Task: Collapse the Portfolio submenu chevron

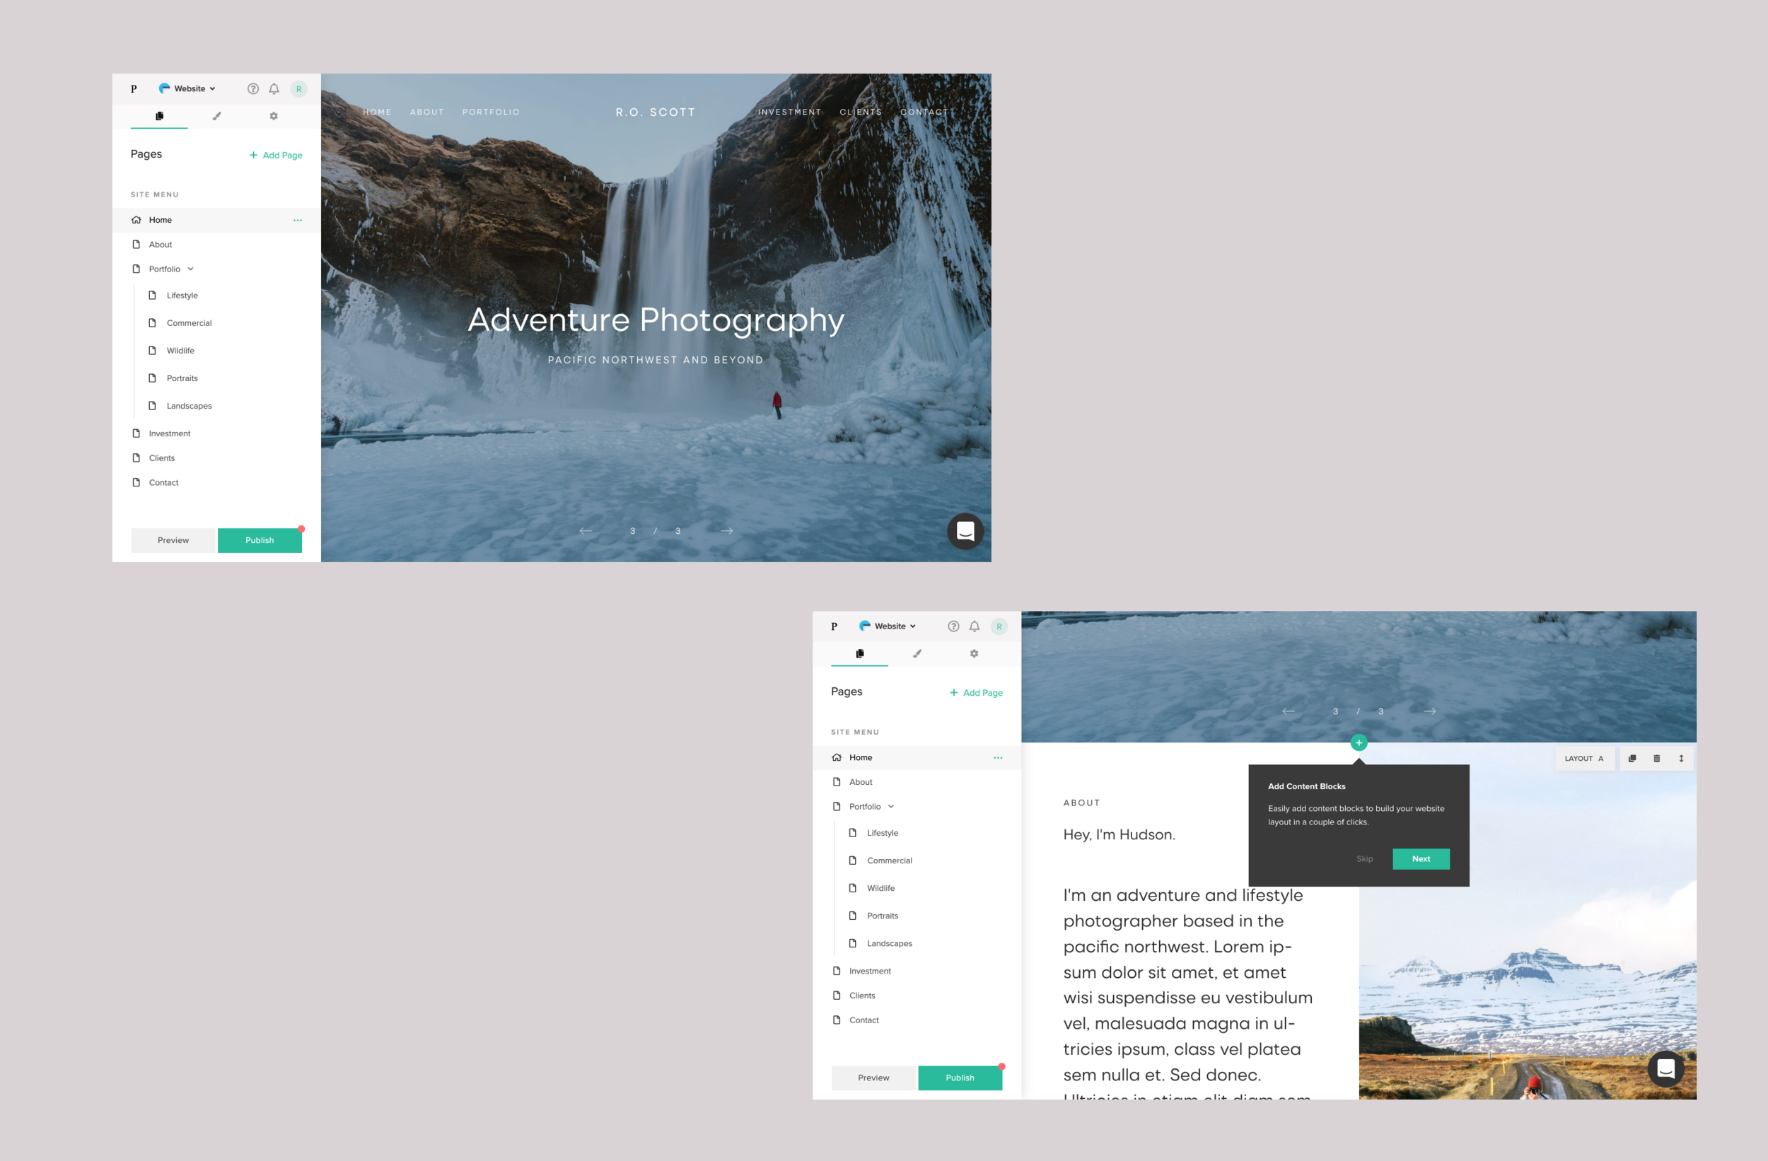Action: point(191,269)
